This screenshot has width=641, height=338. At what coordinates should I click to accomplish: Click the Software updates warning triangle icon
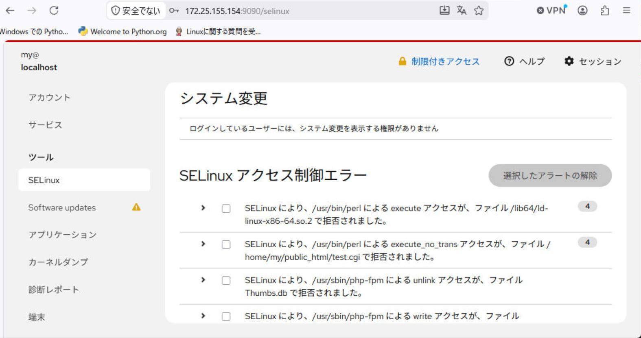[136, 207]
